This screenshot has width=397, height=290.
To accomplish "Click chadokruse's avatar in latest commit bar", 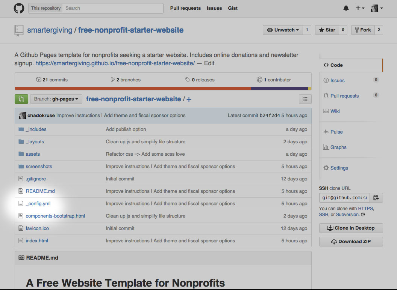I will point(22,116).
